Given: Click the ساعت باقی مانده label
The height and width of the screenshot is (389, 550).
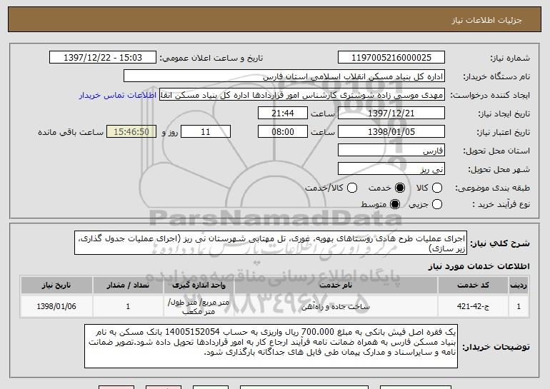Looking at the screenshot, I should pyautogui.click(x=71, y=132).
